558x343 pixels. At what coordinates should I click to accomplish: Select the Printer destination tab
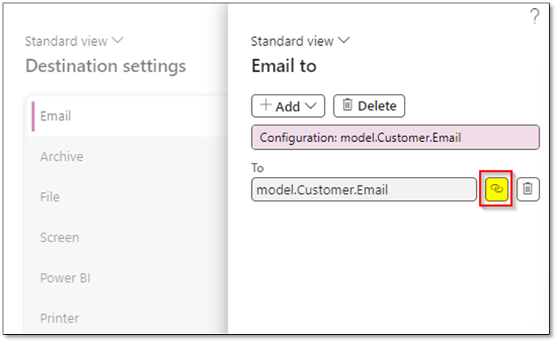[59, 318]
